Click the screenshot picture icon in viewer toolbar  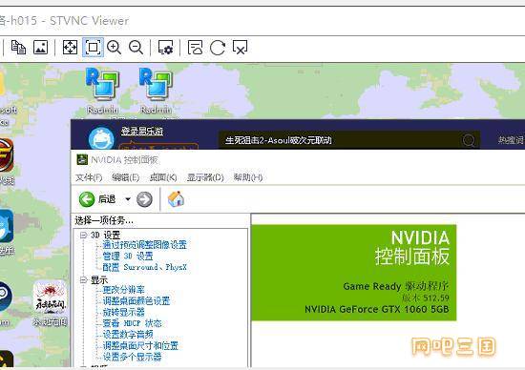click(x=40, y=47)
